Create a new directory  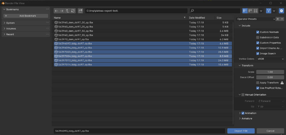click(80, 11)
